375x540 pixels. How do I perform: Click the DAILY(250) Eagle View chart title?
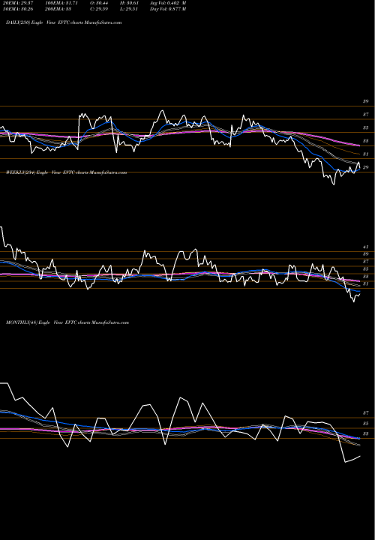64,22
